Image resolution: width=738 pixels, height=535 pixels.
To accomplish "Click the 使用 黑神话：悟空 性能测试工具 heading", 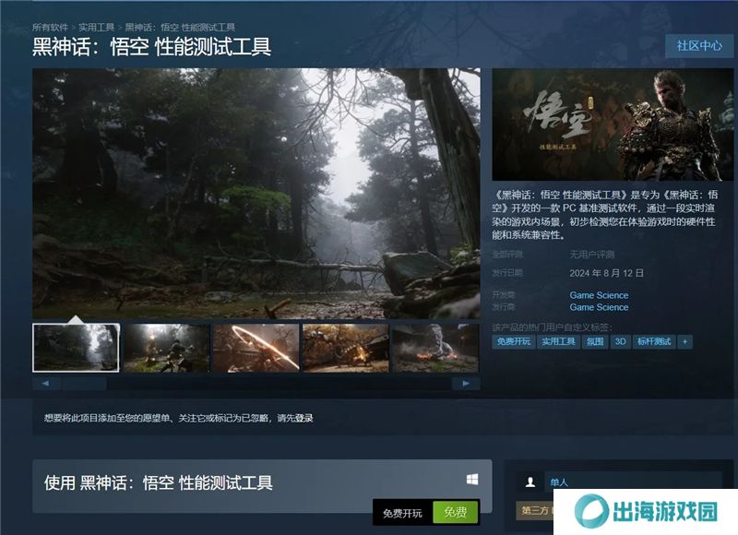I will 158,482.
